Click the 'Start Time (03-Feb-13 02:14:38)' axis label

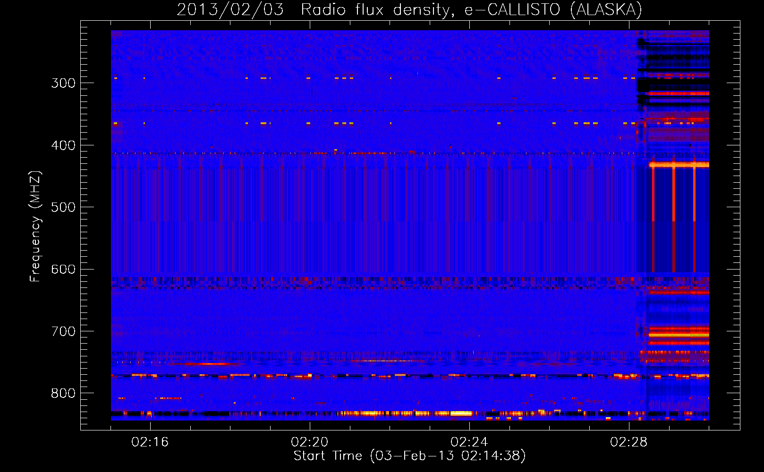[x=409, y=456]
